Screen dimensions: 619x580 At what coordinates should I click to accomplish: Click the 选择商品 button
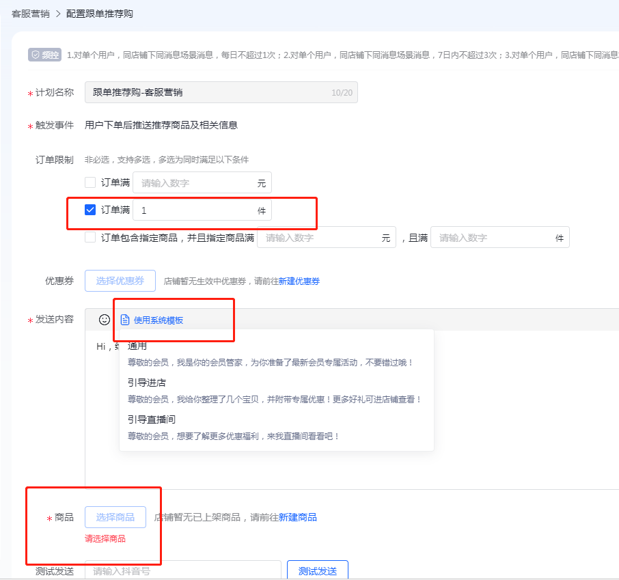[x=114, y=517]
